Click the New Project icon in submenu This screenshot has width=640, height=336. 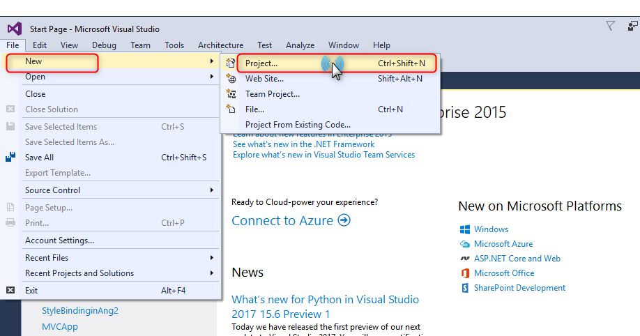point(231,63)
